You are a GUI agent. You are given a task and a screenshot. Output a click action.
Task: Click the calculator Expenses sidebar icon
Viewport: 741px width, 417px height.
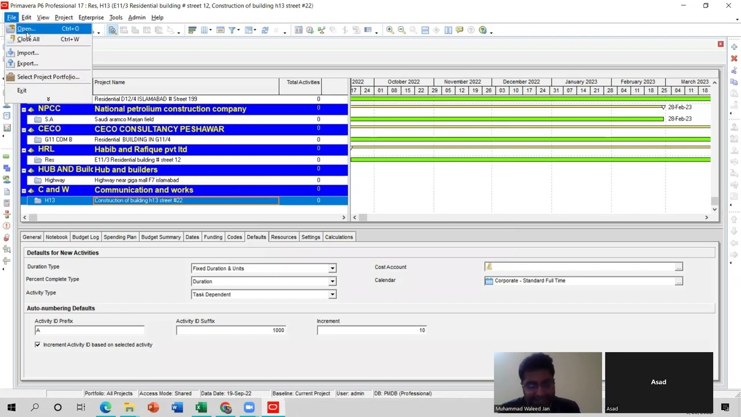click(x=6, y=203)
